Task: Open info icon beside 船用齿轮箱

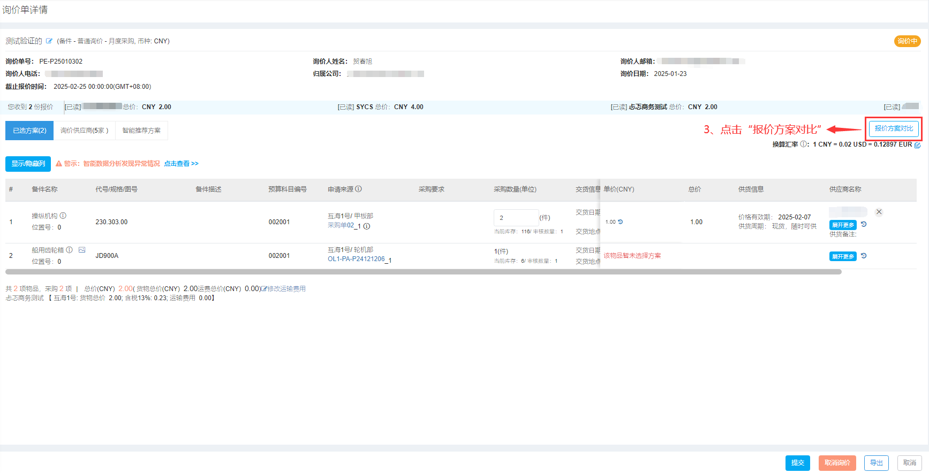Action: [x=70, y=250]
